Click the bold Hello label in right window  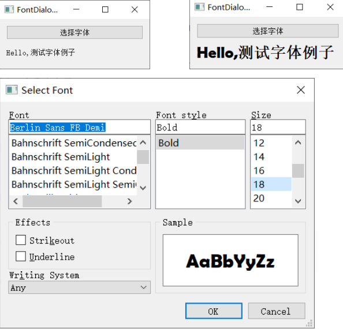pos(265,53)
